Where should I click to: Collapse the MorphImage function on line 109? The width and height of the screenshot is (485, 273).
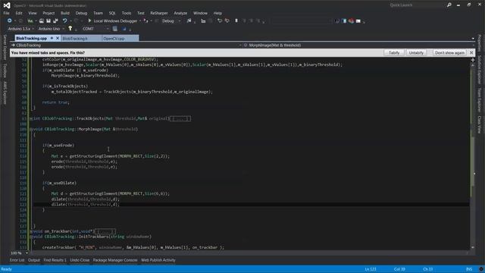(x=31, y=129)
